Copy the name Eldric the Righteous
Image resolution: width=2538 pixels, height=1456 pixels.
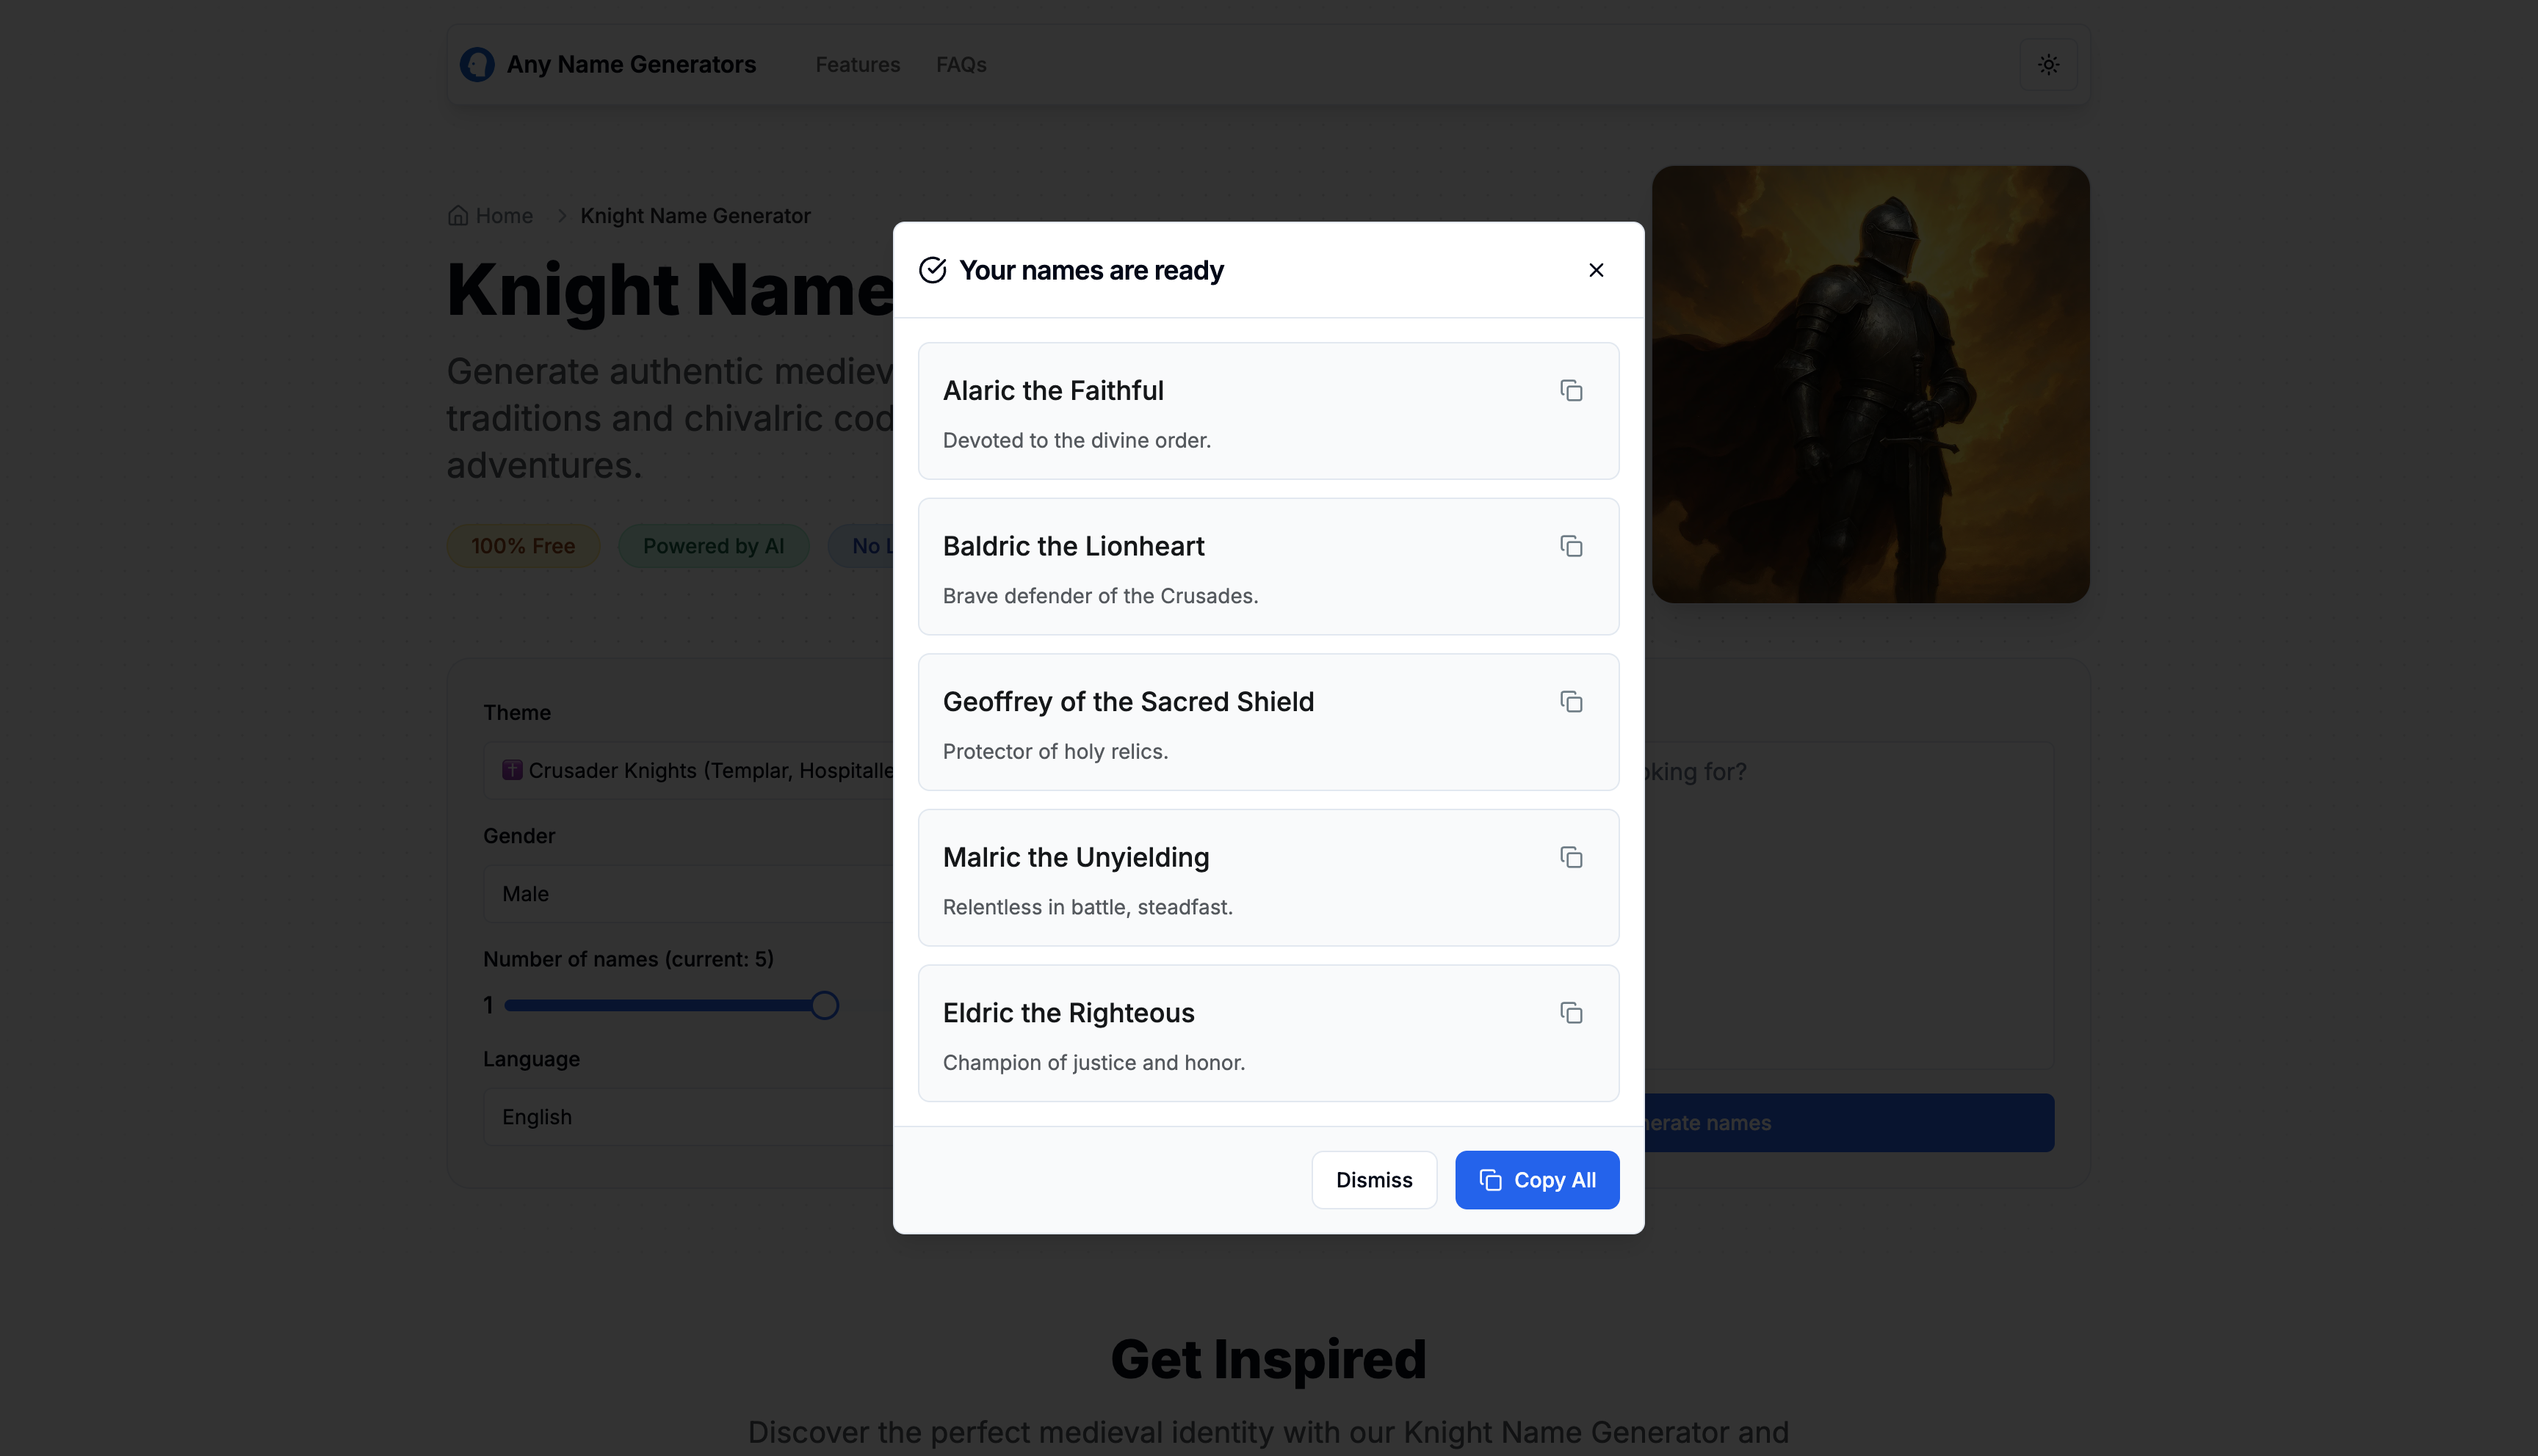tap(1571, 1013)
